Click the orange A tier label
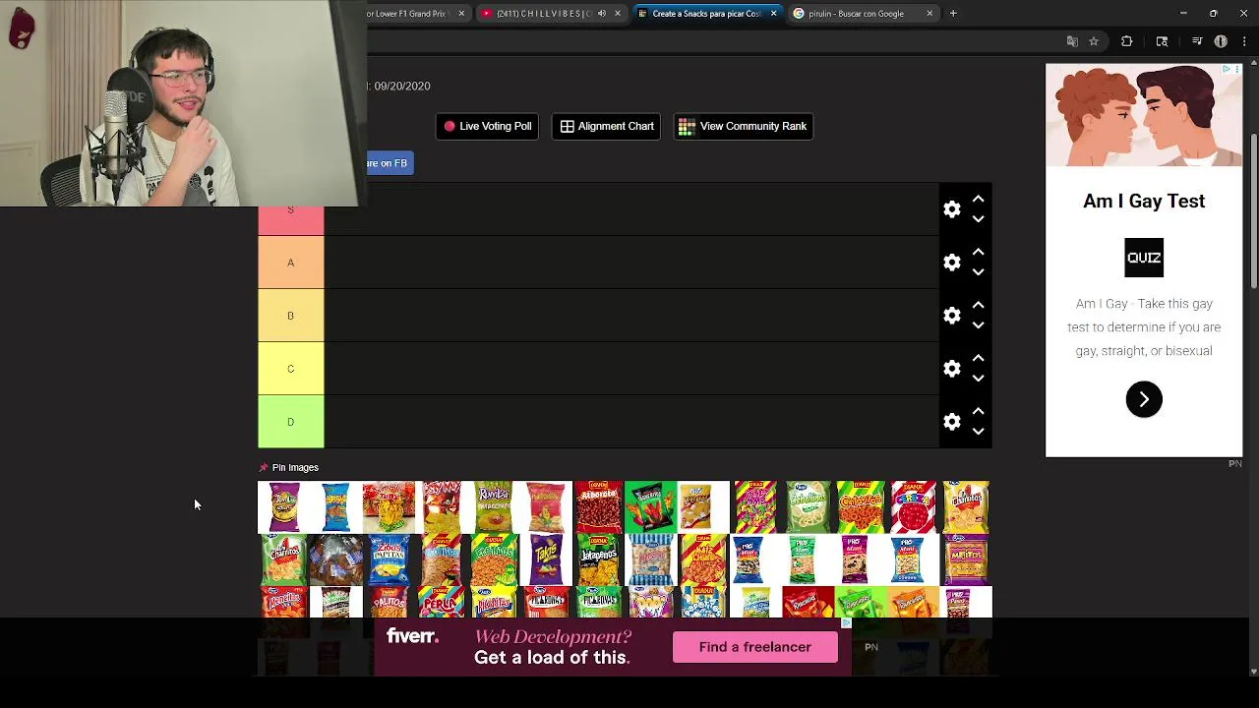1259x708 pixels. point(290,263)
